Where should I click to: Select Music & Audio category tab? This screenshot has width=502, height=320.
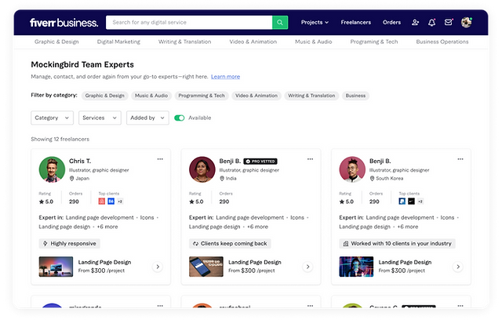tap(314, 42)
